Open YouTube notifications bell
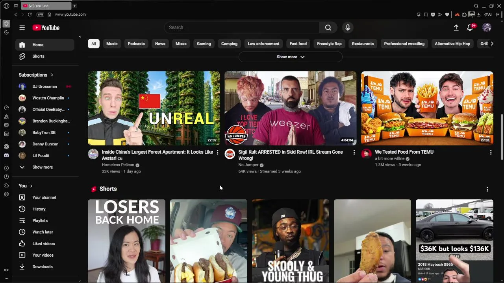The width and height of the screenshot is (504, 283). [470, 28]
